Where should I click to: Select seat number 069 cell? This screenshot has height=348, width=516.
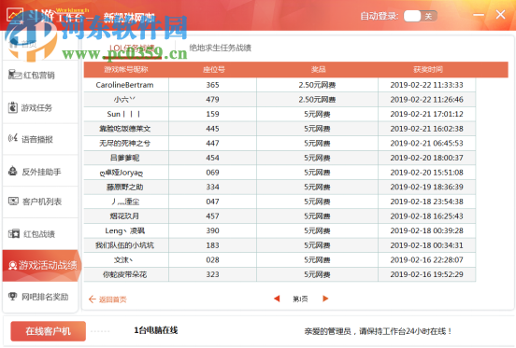[x=212, y=173]
